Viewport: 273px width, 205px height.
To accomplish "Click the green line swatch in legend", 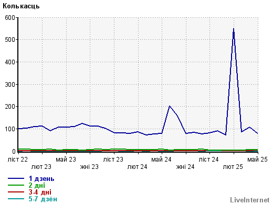I will (x=16, y=185).
